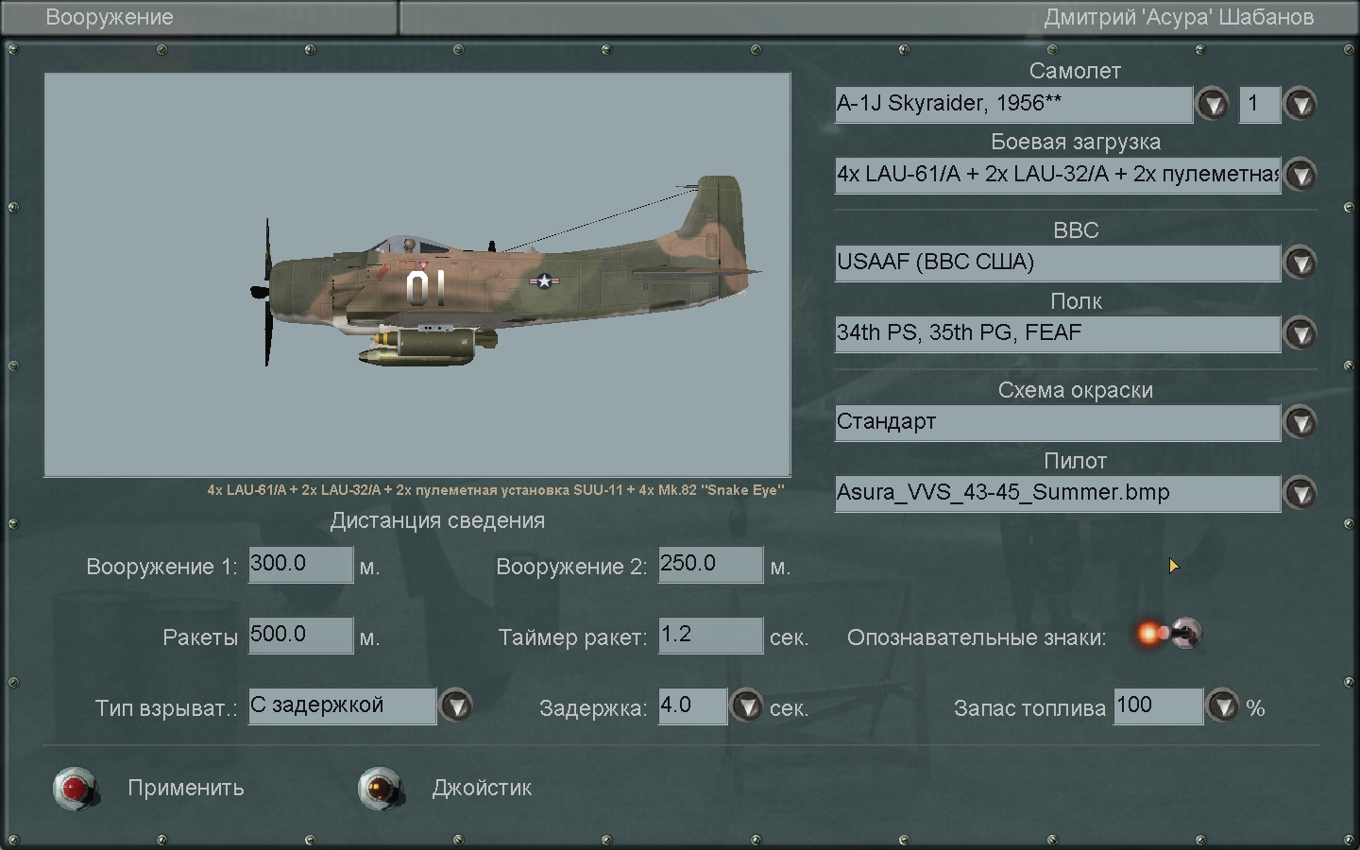
Task: Open the Тип взрыват. fuze type dropdown
Action: [456, 705]
